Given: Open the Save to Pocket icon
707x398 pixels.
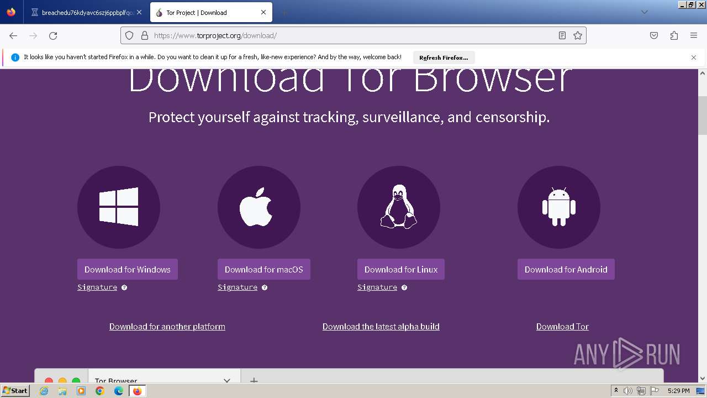Looking at the screenshot, I should (x=654, y=35).
